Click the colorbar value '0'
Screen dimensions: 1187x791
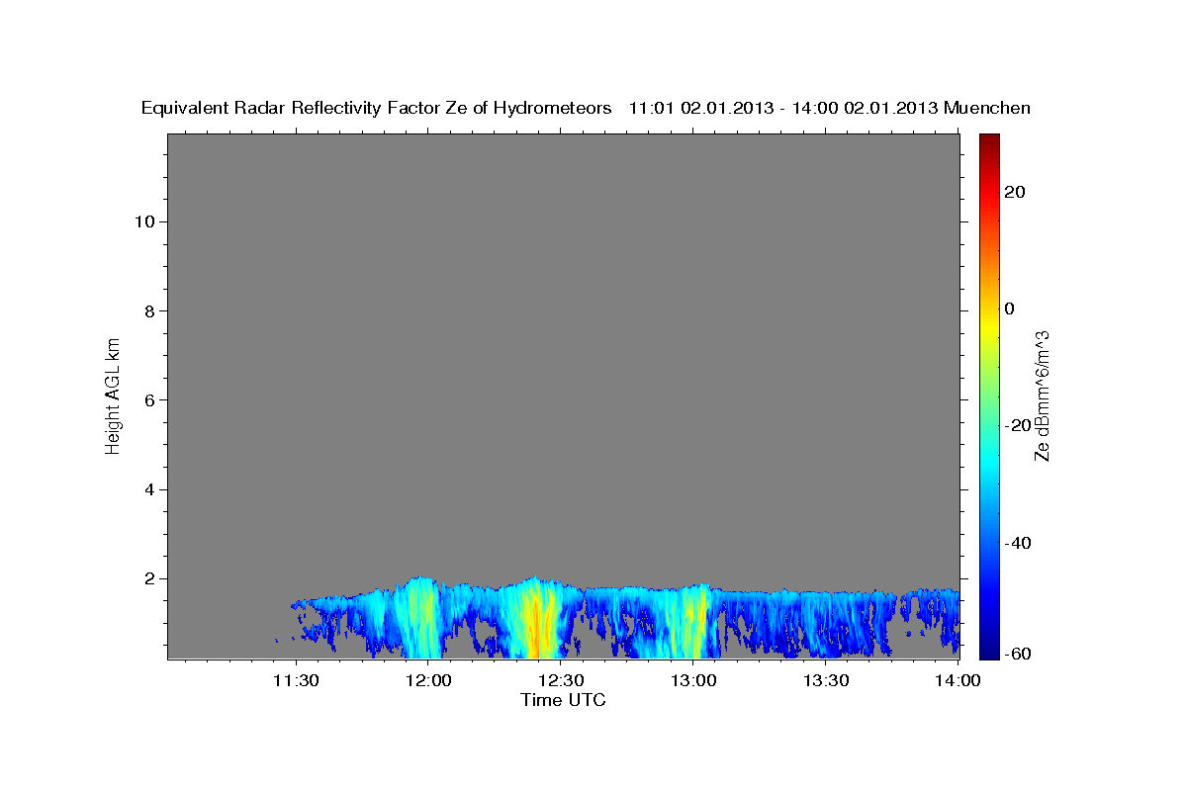pyautogui.click(x=1010, y=308)
